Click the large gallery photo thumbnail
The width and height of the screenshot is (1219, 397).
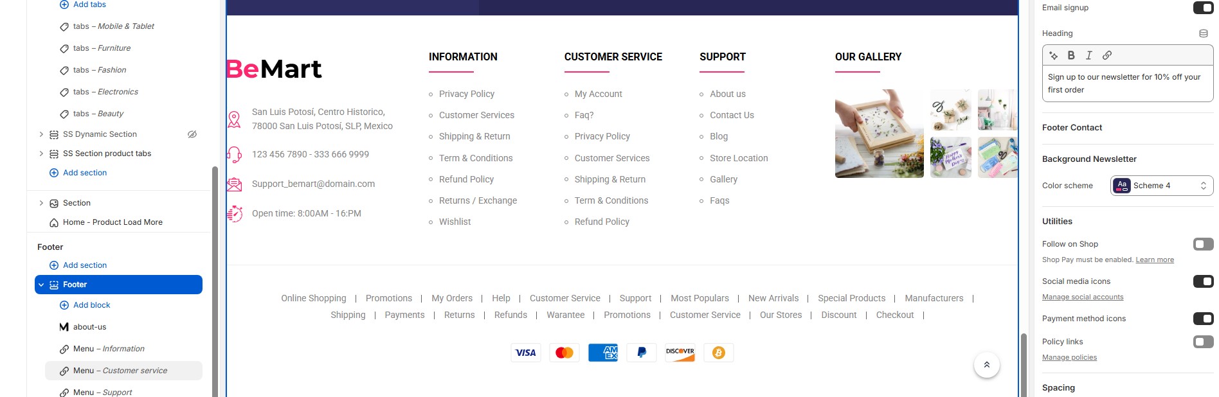[x=879, y=134]
